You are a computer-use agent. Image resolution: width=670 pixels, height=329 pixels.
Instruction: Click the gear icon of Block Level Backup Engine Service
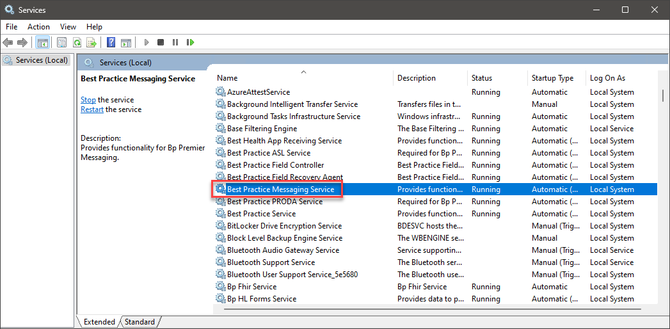(x=220, y=238)
